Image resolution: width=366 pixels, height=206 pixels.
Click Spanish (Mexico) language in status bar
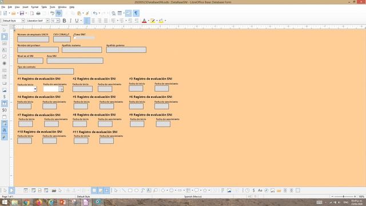click(x=193, y=197)
